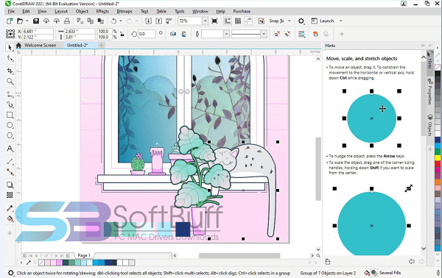Toggle the Snap Off button
The width and height of the screenshot is (442, 278).
click(x=262, y=21)
